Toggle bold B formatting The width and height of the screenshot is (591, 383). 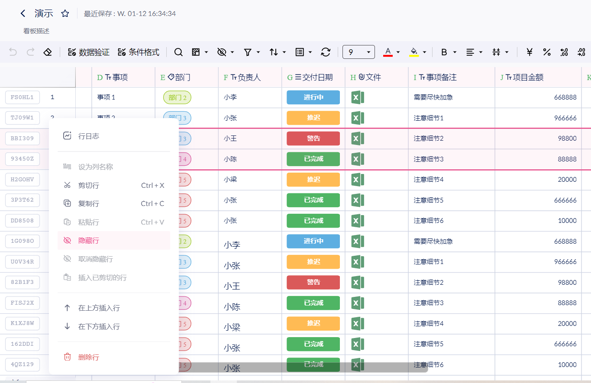tap(444, 52)
